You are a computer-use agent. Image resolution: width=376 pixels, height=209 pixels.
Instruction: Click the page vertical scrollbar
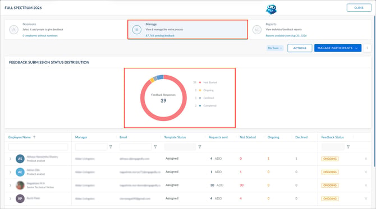[x=374, y=91]
